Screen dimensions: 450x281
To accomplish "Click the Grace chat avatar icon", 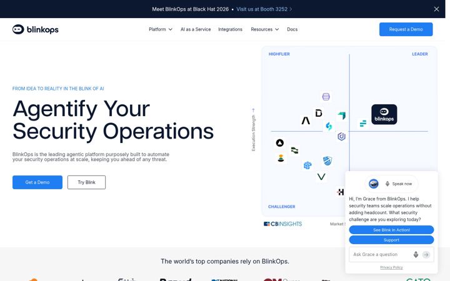I will click(x=373, y=184).
